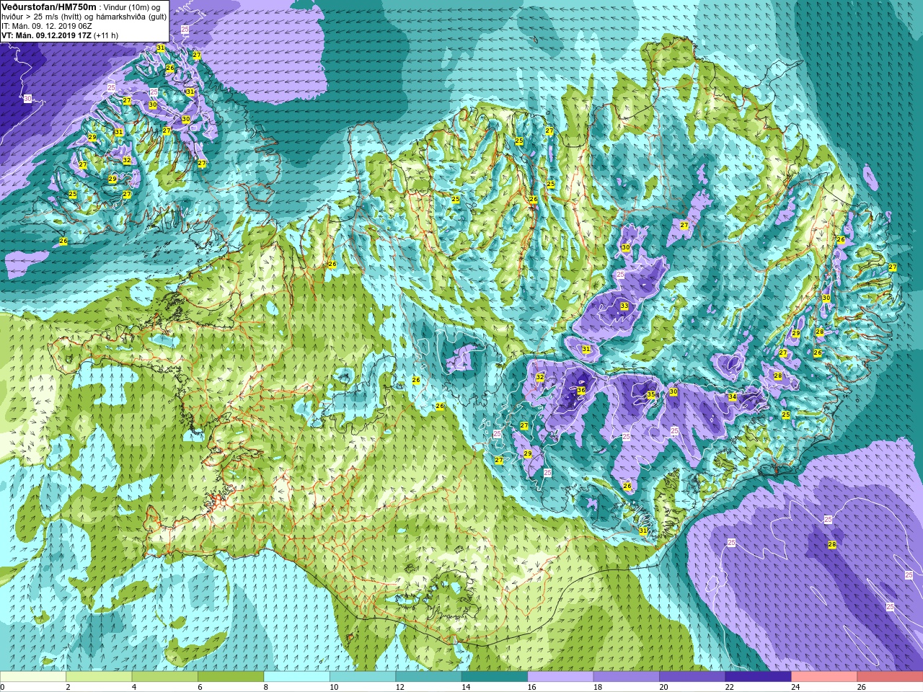The image size is (923, 692).
Task: Pick the teal 12–14 m/s legend segment
Action: 428,677
